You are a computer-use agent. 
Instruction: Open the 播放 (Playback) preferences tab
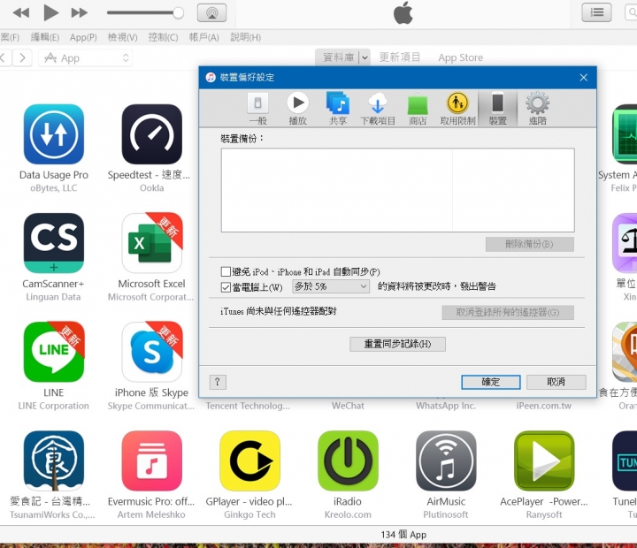click(x=298, y=109)
